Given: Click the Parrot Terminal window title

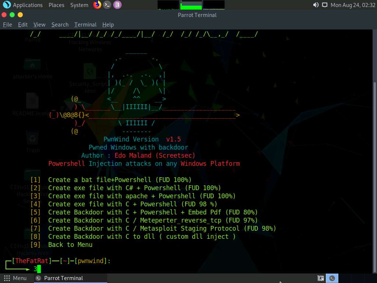Looking at the screenshot, I should (197, 15).
